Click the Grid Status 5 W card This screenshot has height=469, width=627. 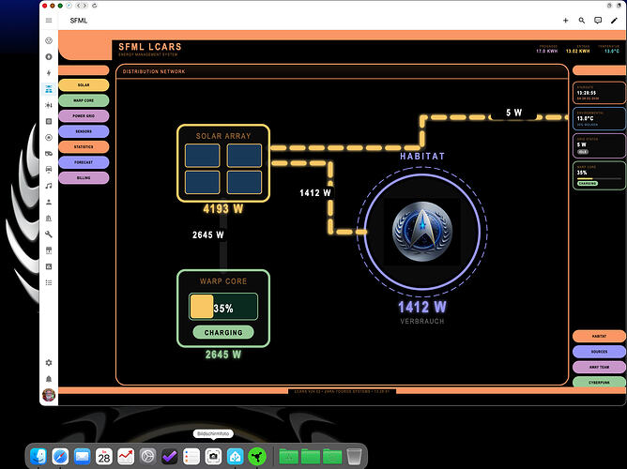pos(599,145)
